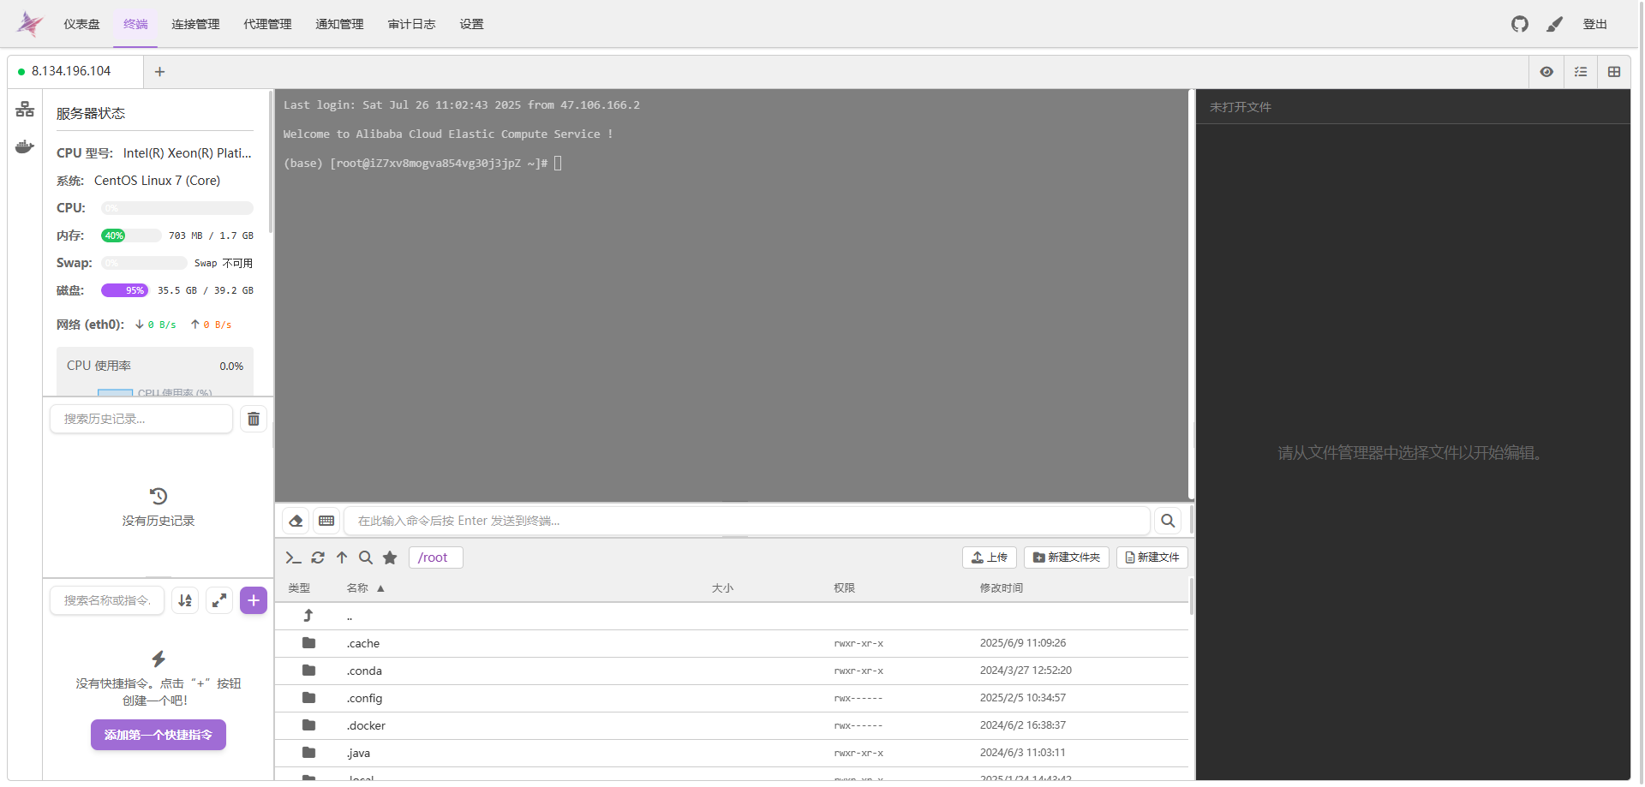The height and width of the screenshot is (787, 1645).
Task: Select the server status sidebar icon
Action: (25, 110)
